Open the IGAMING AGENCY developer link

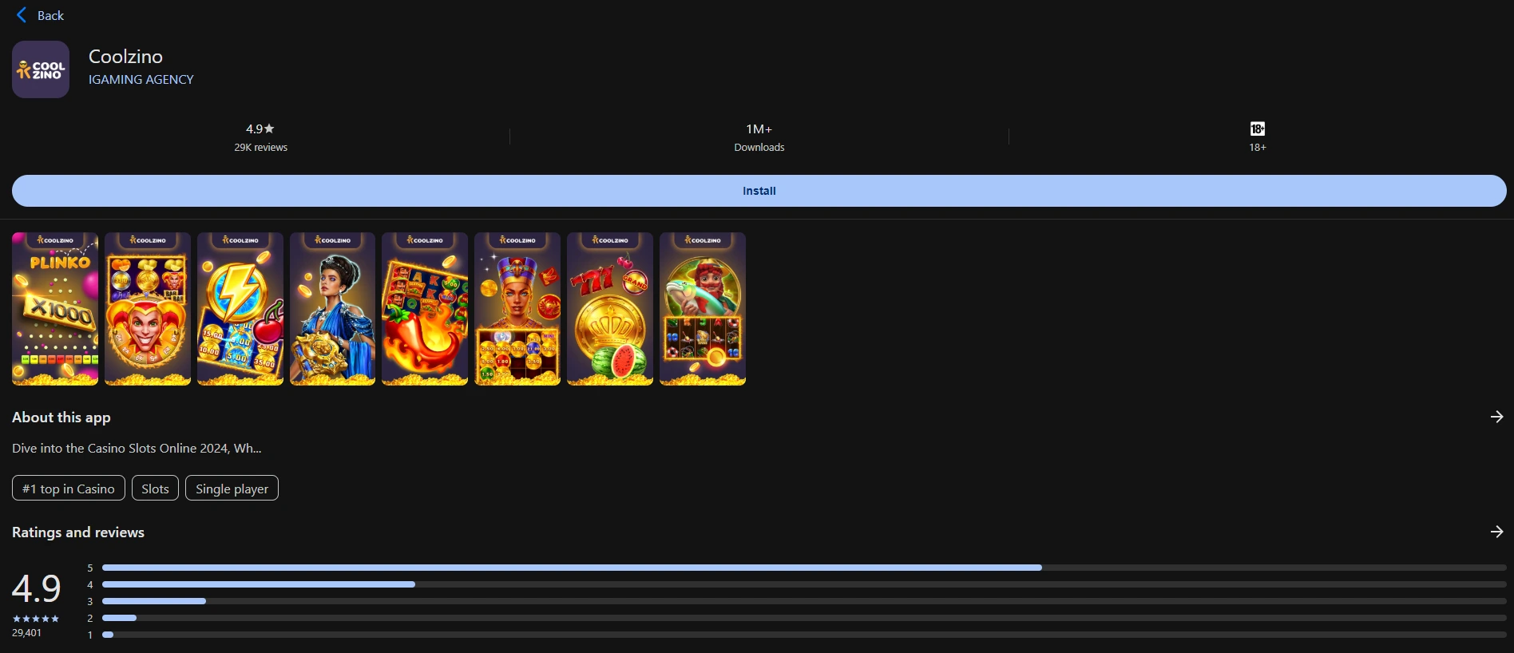click(x=141, y=80)
